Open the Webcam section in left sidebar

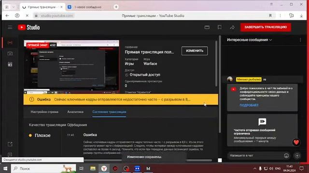[10, 53]
